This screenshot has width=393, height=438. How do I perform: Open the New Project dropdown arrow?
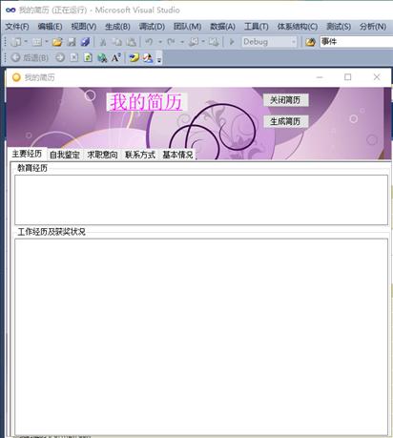point(26,42)
